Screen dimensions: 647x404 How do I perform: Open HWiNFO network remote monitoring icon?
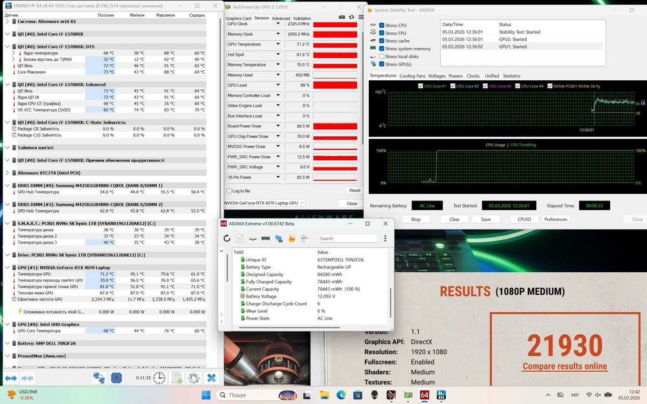click(98, 377)
